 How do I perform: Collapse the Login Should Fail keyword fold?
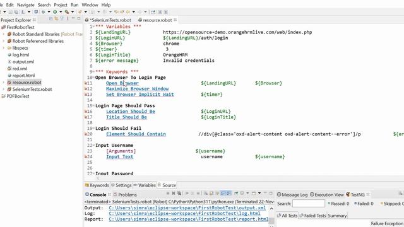[93, 129]
